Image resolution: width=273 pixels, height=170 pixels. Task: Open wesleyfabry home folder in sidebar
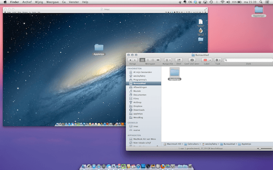click(139, 76)
